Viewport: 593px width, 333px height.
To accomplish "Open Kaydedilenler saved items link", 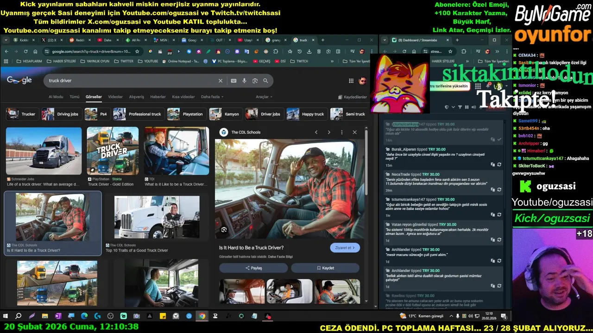I will click(353, 97).
